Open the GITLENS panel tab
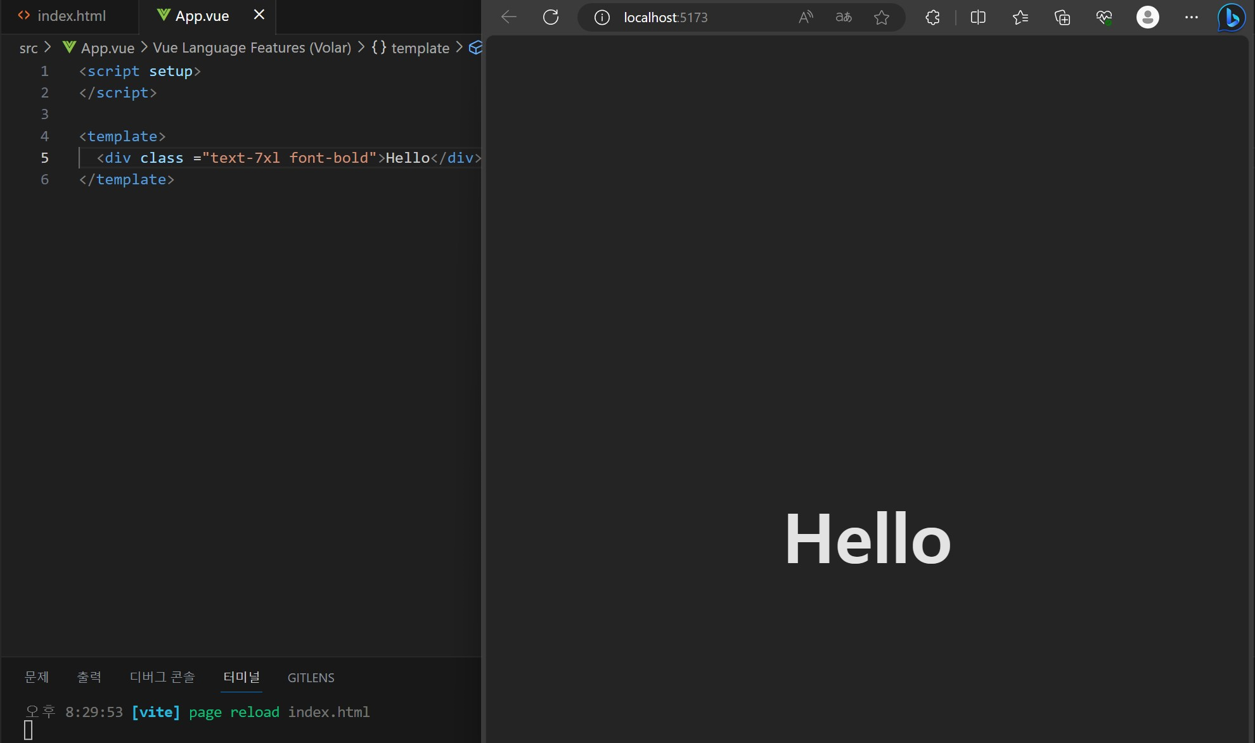Viewport: 1255px width, 743px height. pyautogui.click(x=311, y=678)
